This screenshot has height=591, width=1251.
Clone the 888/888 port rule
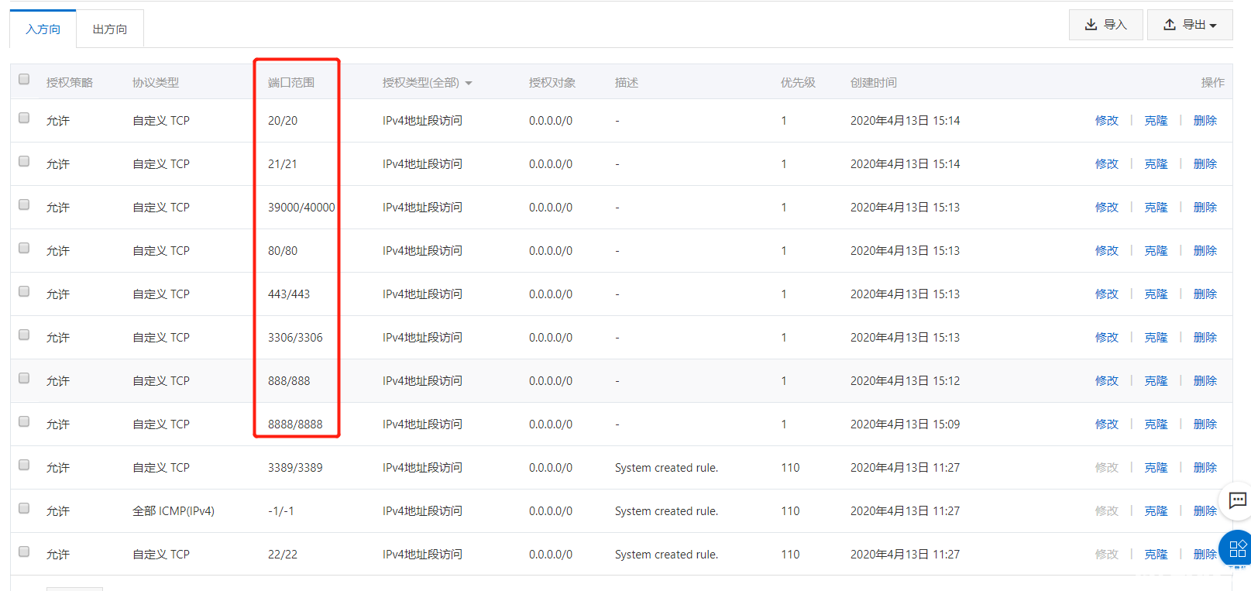click(x=1156, y=380)
